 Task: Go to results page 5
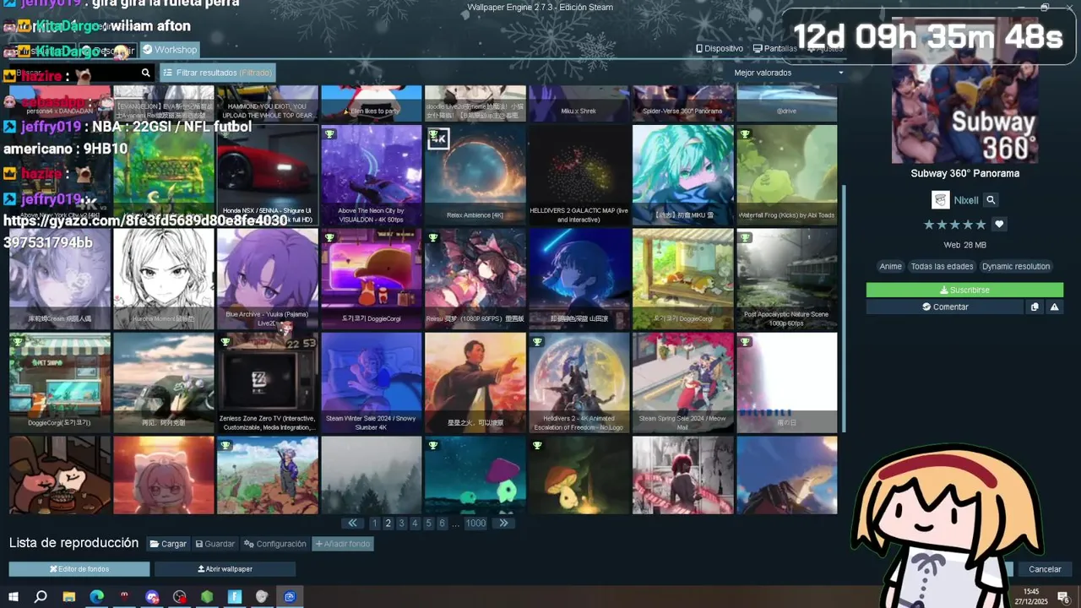pos(428,524)
